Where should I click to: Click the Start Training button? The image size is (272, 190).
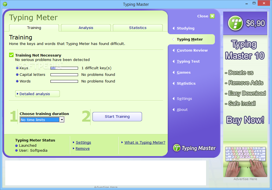(117, 116)
